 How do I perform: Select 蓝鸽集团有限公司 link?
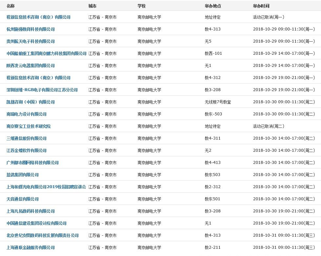[23, 175]
